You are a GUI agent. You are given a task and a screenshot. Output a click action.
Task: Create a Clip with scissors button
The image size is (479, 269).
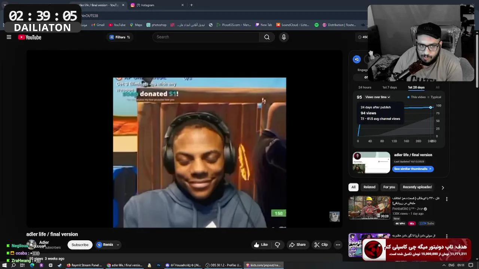pos(321,245)
